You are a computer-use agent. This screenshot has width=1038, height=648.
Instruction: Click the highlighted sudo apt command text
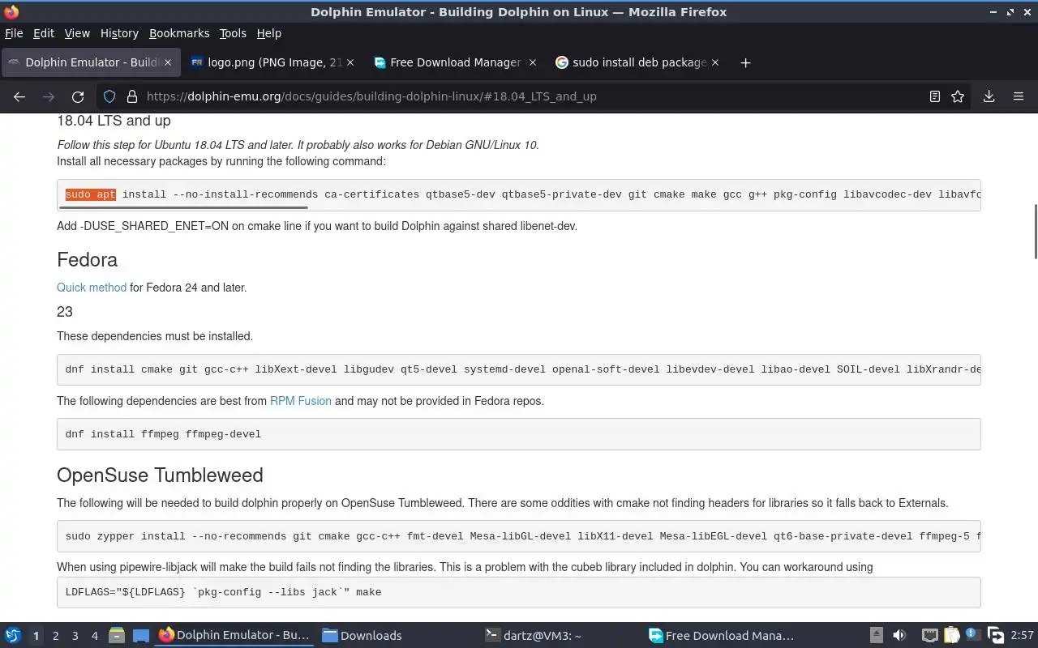(91, 194)
